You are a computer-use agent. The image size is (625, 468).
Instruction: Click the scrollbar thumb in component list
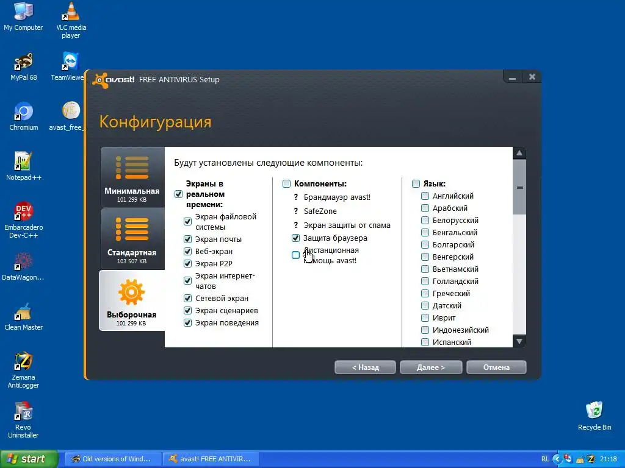519,187
